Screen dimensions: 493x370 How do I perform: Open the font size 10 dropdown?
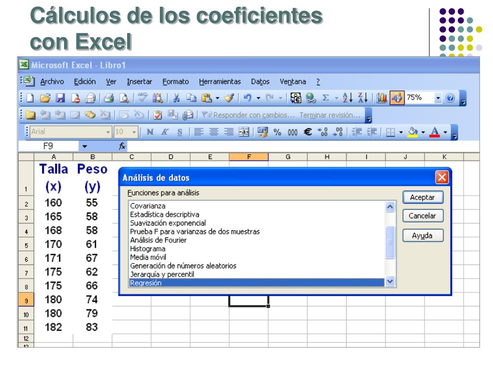(x=134, y=132)
